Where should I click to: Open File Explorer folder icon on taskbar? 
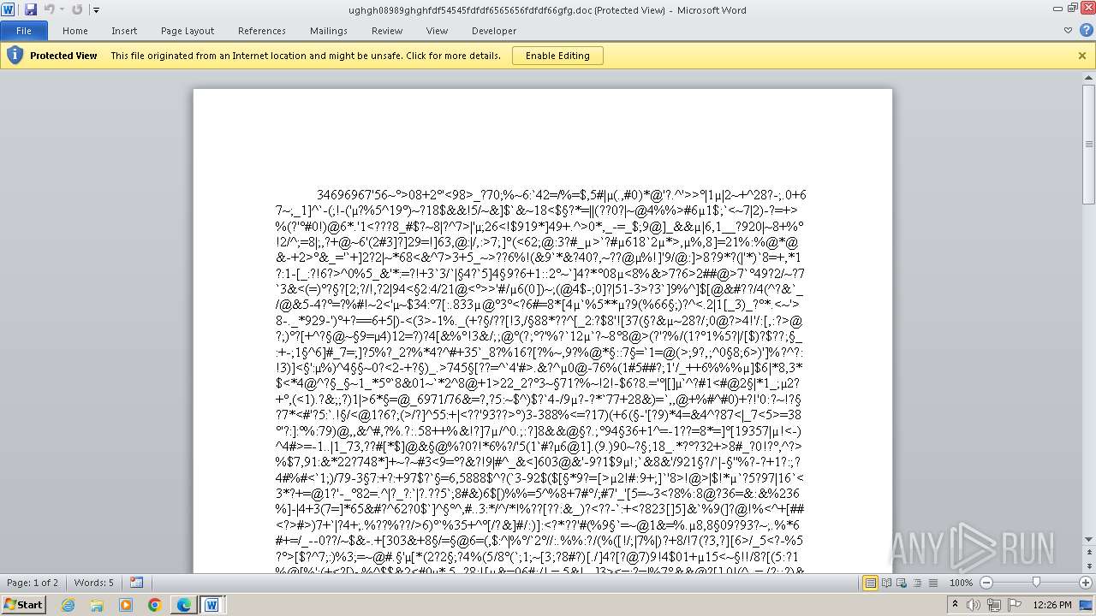point(97,605)
